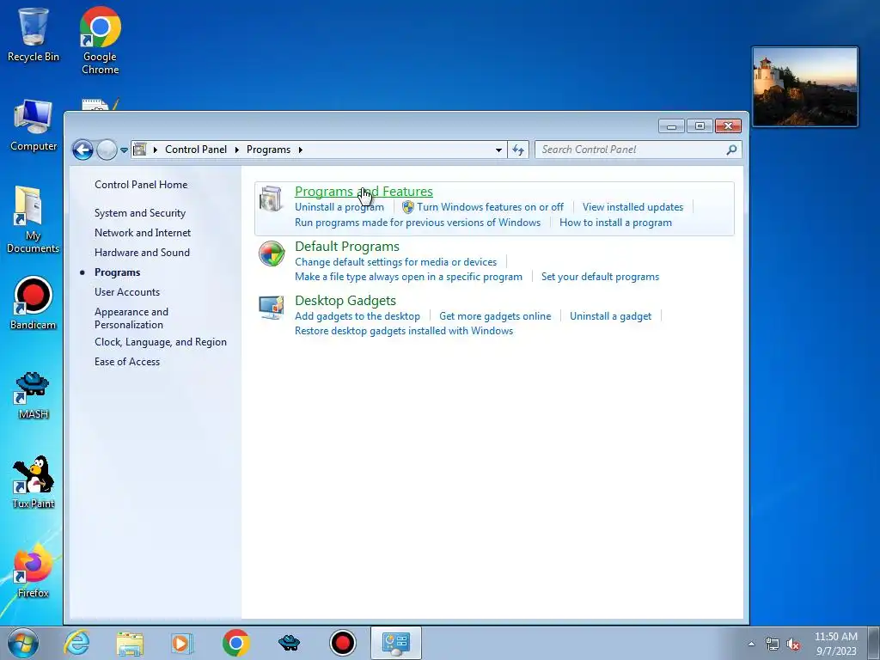Open Bandicam from the taskbar
The image size is (880, 660).
342,643
